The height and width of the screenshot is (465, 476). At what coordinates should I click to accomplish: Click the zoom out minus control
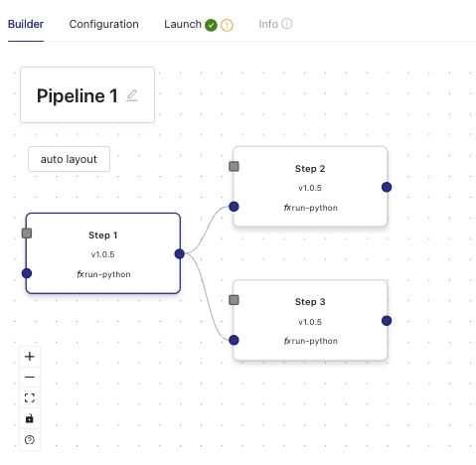(x=30, y=377)
